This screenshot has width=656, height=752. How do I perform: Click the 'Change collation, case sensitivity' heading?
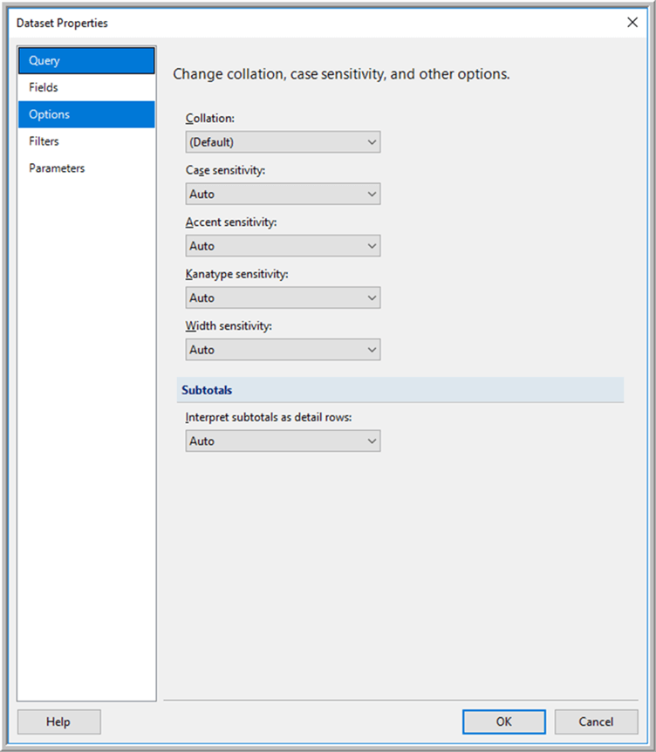(341, 74)
